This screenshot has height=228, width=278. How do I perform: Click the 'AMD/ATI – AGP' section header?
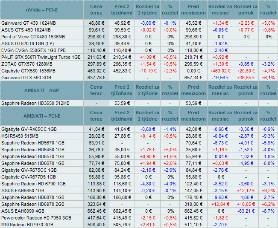[x=42, y=90]
